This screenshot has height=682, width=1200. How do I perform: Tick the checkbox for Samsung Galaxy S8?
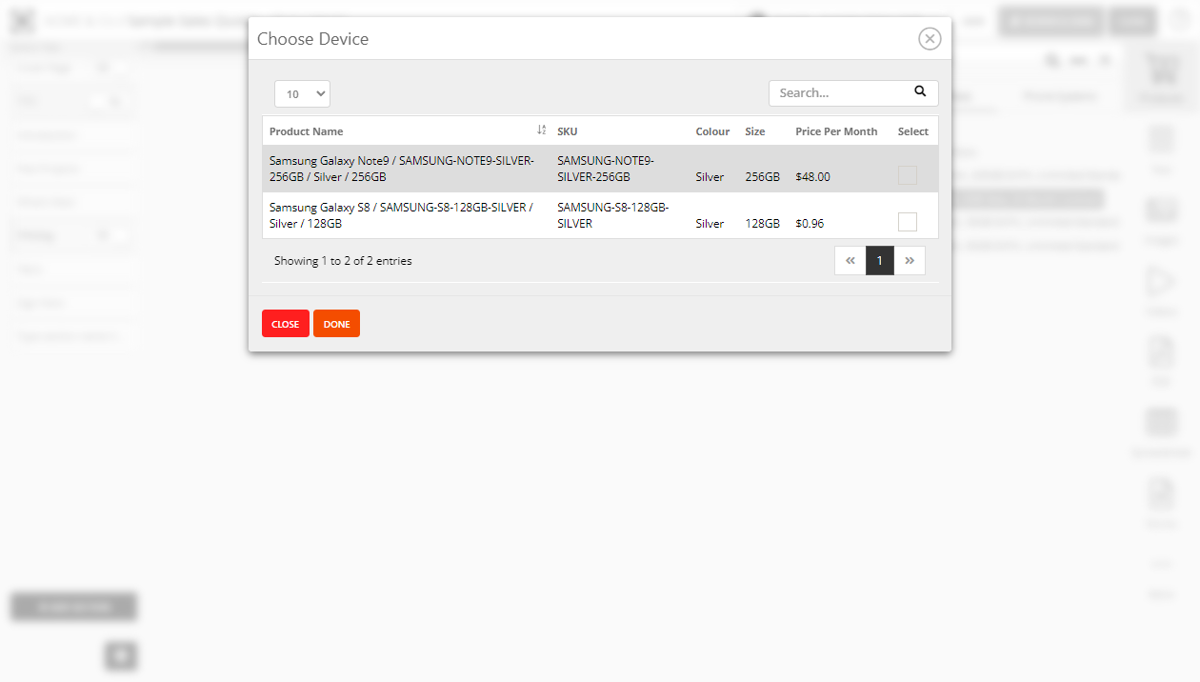[908, 222]
